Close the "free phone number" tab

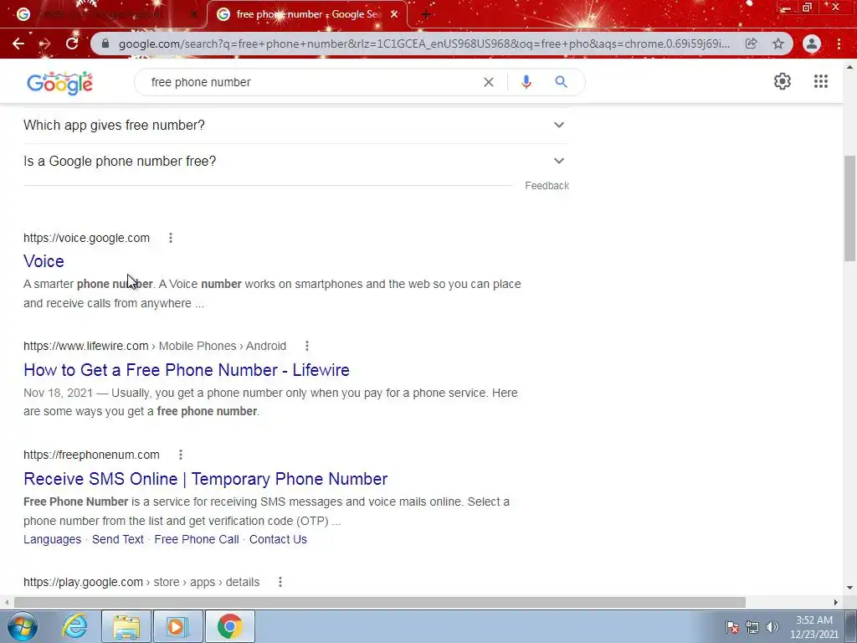[x=394, y=15]
